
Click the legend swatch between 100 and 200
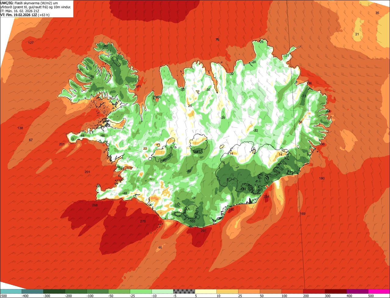coord(292,291)
